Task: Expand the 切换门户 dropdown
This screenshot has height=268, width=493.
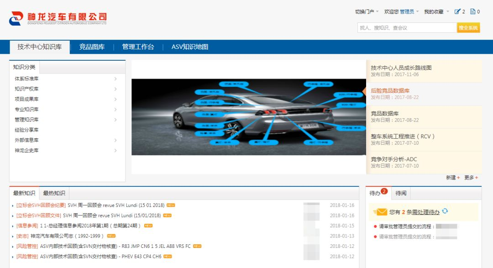Action: click(x=367, y=11)
